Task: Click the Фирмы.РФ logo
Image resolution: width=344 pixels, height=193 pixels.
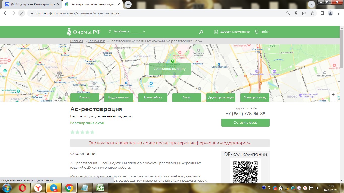Action: (84, 32)
